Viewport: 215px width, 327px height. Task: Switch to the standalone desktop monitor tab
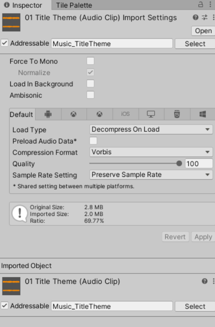(x=151, y=114)
